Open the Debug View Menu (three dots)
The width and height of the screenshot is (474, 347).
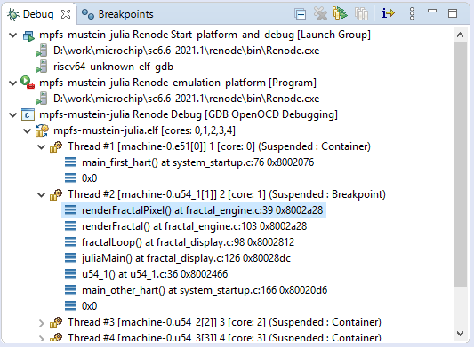(412, 14)
